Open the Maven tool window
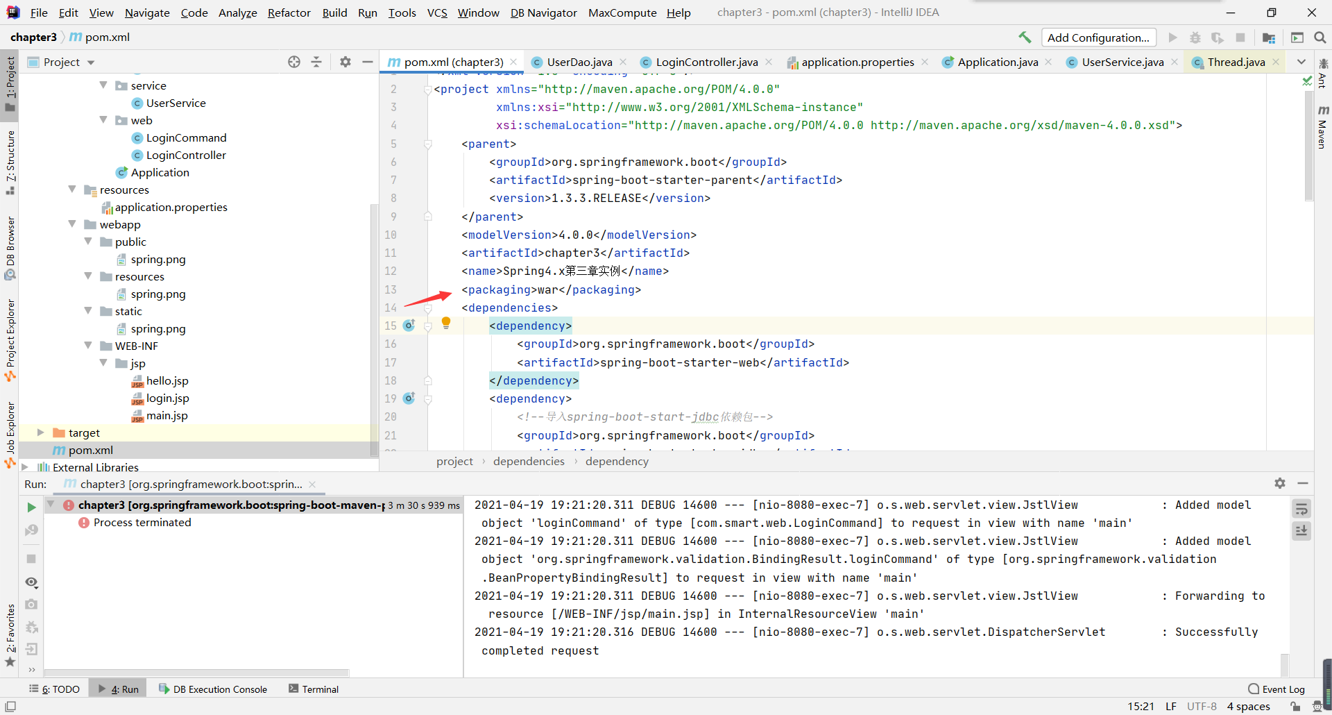The width and height of the screenshot is (1332, 715). pyautogui.click(x=1323, y=127)
